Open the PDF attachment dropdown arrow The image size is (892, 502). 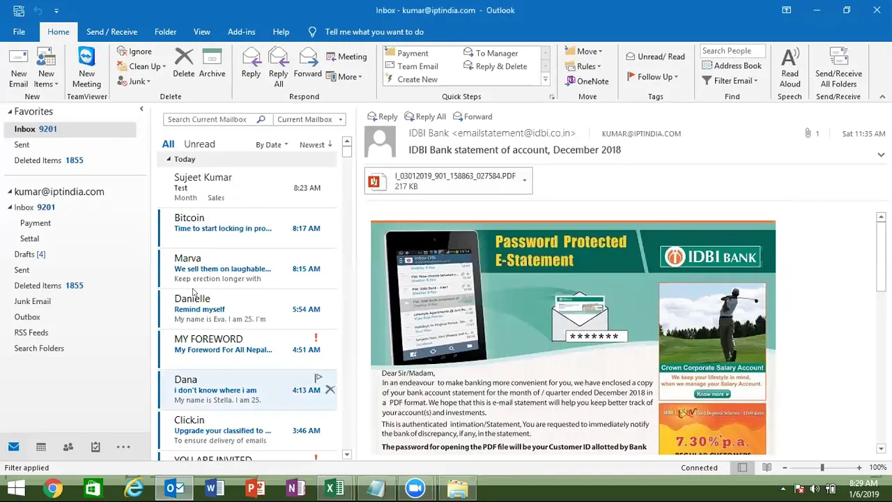525,181
